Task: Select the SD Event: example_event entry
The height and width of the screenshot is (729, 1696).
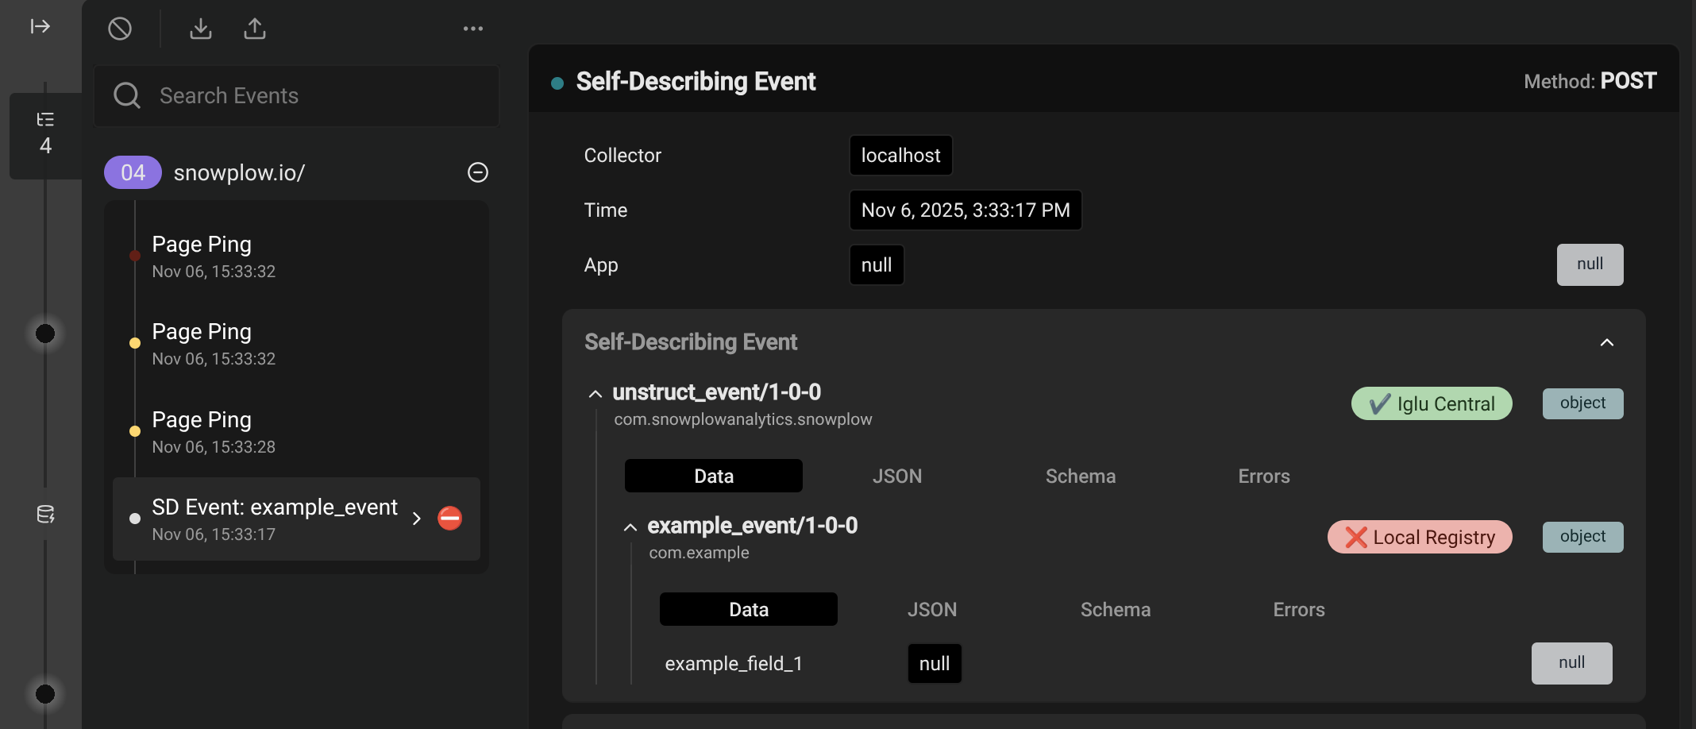Action: [x=274, y=519]
